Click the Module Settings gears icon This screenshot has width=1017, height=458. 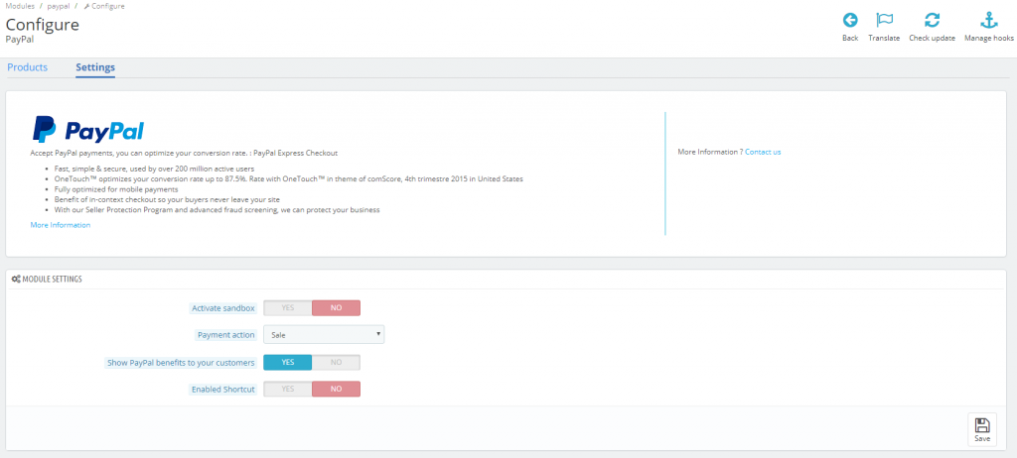16,280
